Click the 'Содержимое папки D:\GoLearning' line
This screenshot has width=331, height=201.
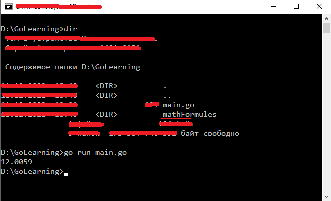tap(73, 67)
